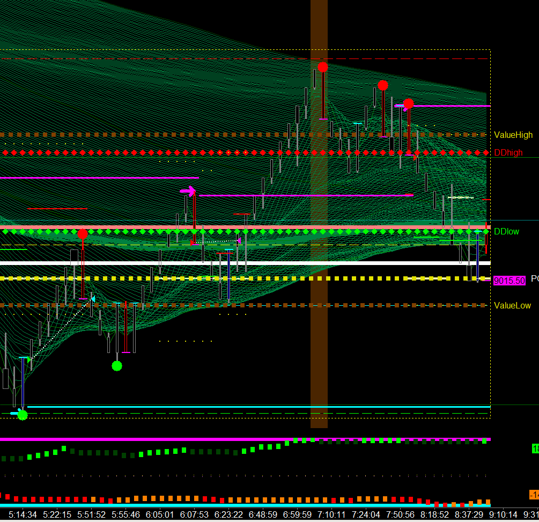Click the 9:10:14 time axis label

tap(503, 515)
